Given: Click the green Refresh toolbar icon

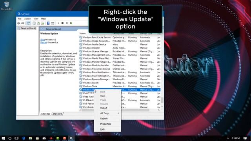Looking at the screenshot, I should 38,23.
